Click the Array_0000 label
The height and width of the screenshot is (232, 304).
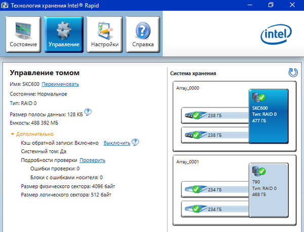pos(187,88)
